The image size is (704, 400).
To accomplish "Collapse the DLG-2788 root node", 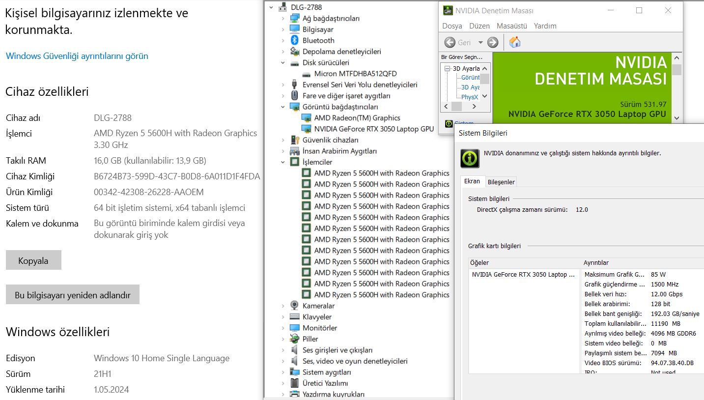I will tap(271, 7).
